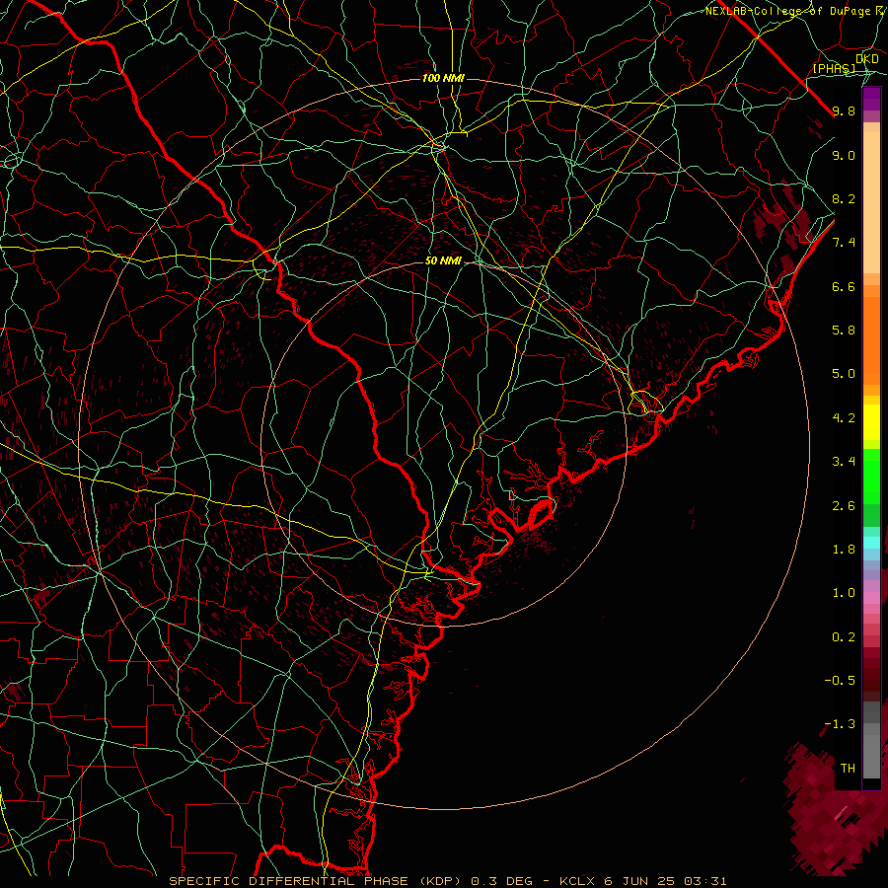Click the 9.0 value on the scale
The height and width of the screenshot is (888, 888).
click(844, 155)
